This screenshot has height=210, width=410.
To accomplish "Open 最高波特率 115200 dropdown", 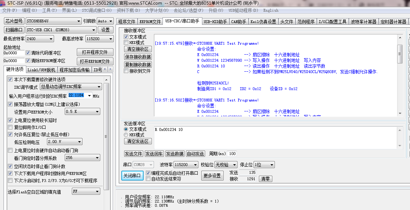I will [99, 39].
